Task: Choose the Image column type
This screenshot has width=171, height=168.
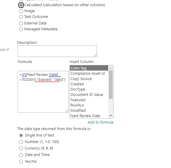Action: click(21, 11)
